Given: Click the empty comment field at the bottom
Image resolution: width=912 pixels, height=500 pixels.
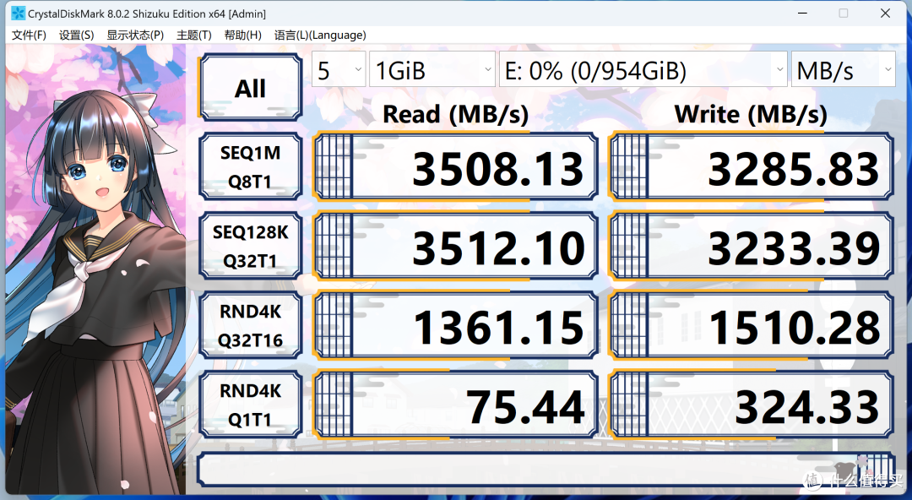Looking at the screenshot, I should [x=546, y=469].
